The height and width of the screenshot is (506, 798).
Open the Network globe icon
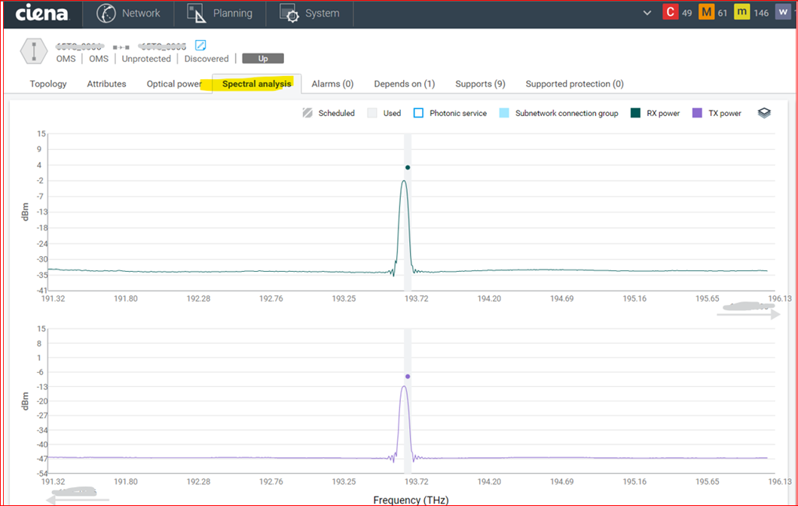click(106, 14)
